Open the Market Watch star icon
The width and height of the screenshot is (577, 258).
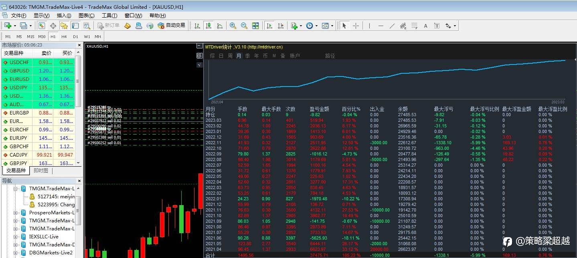point(64,26)
